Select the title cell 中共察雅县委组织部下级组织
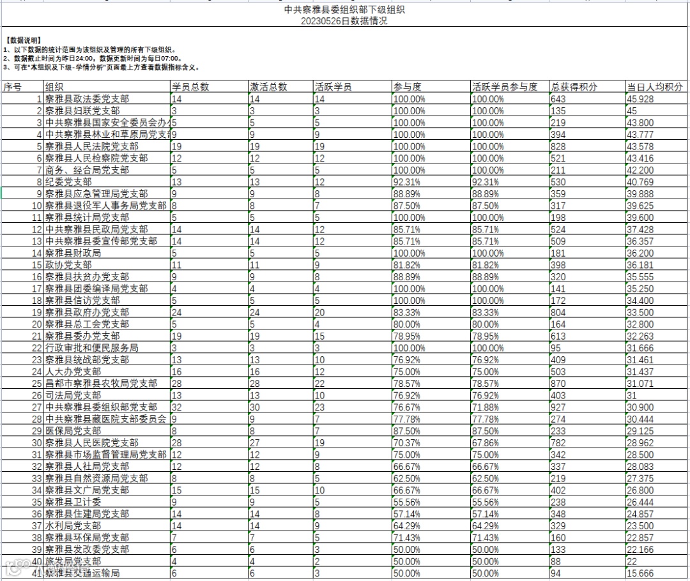Viewport: 690px width, 581px height. coord(344,9)
